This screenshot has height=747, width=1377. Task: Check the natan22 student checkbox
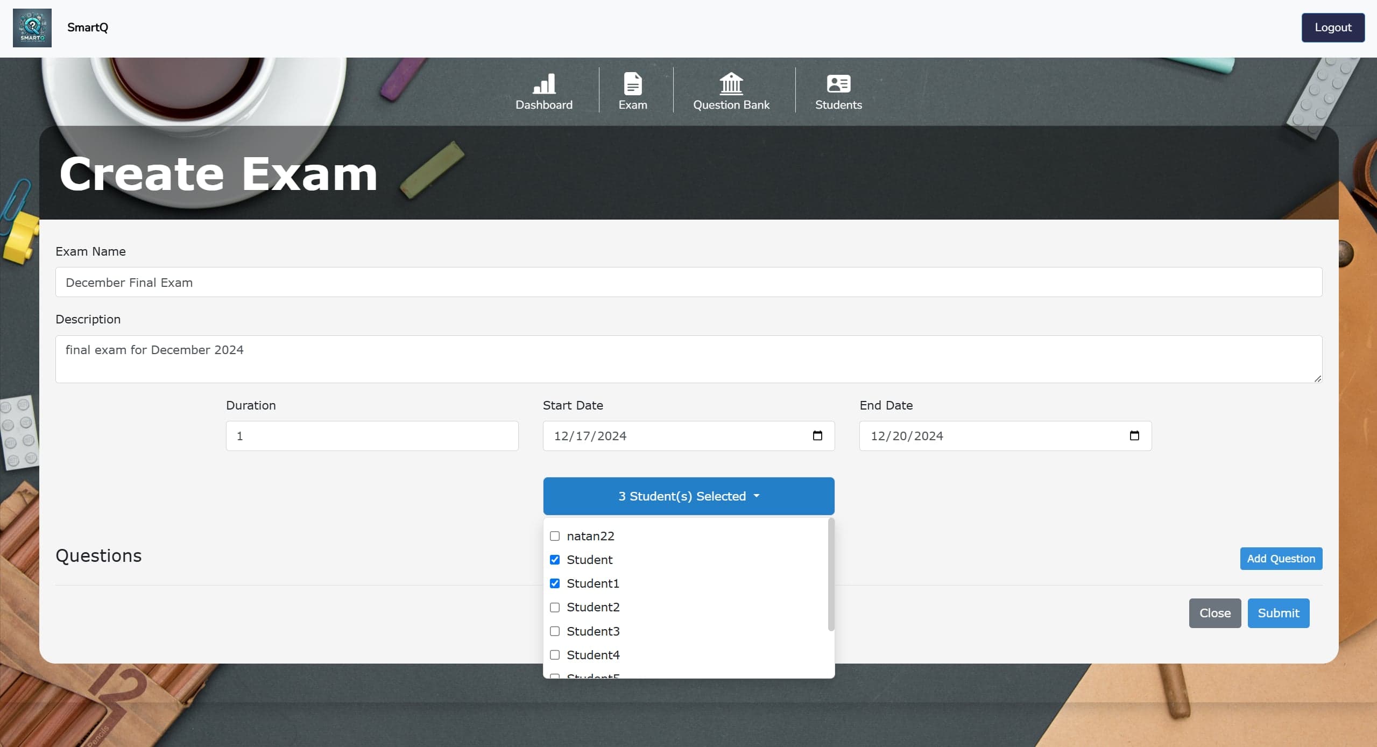coord(555,536)
